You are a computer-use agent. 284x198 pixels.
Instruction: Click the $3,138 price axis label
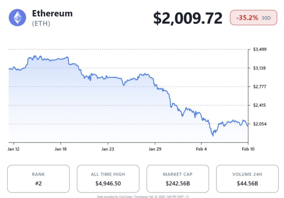pyautogui.click(x=260, y=68)
